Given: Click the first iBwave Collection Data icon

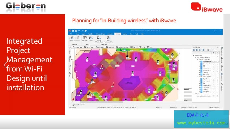Looking at the screenshot, I should pos(99,38).
